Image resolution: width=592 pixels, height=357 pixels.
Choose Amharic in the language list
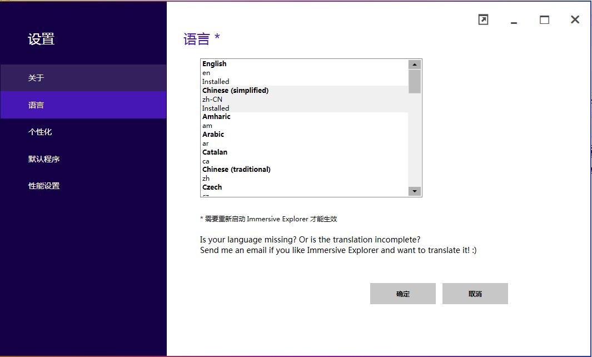[x=304, y=121]
